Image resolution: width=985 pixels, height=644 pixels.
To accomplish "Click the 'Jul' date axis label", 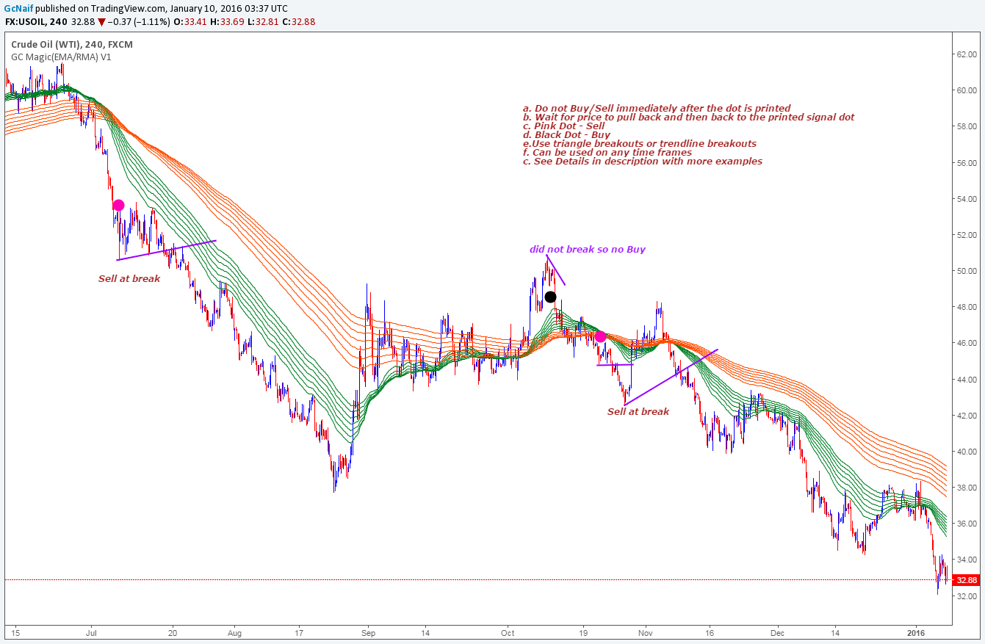I will (91, 632).
